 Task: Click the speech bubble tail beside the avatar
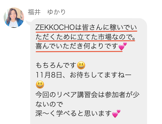tap(28, 23)
